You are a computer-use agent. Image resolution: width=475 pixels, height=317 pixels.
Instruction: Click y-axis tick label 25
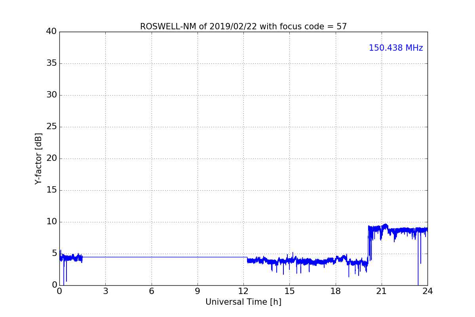click(x=51, y=127)
